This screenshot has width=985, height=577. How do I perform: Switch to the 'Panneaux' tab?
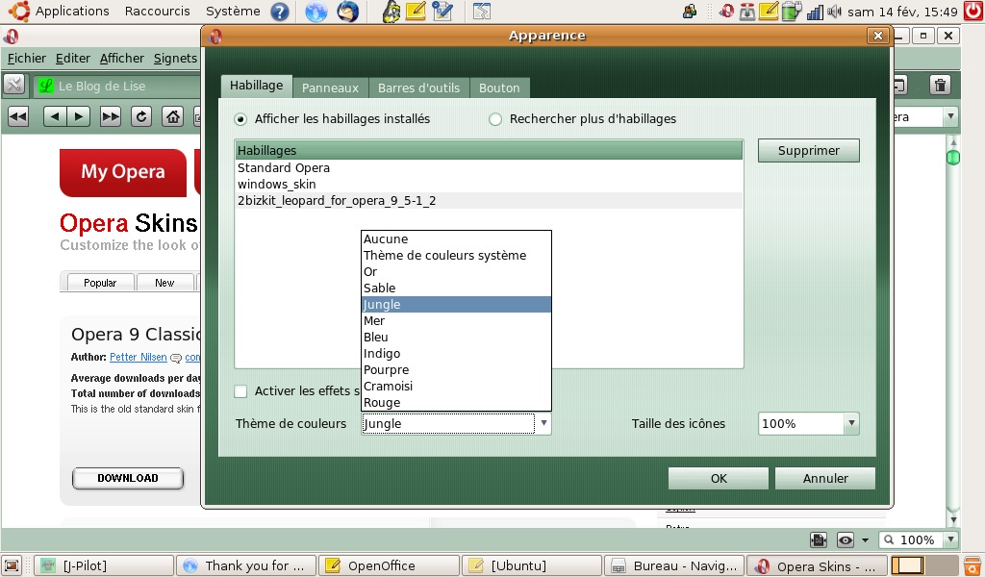(330, 88)
